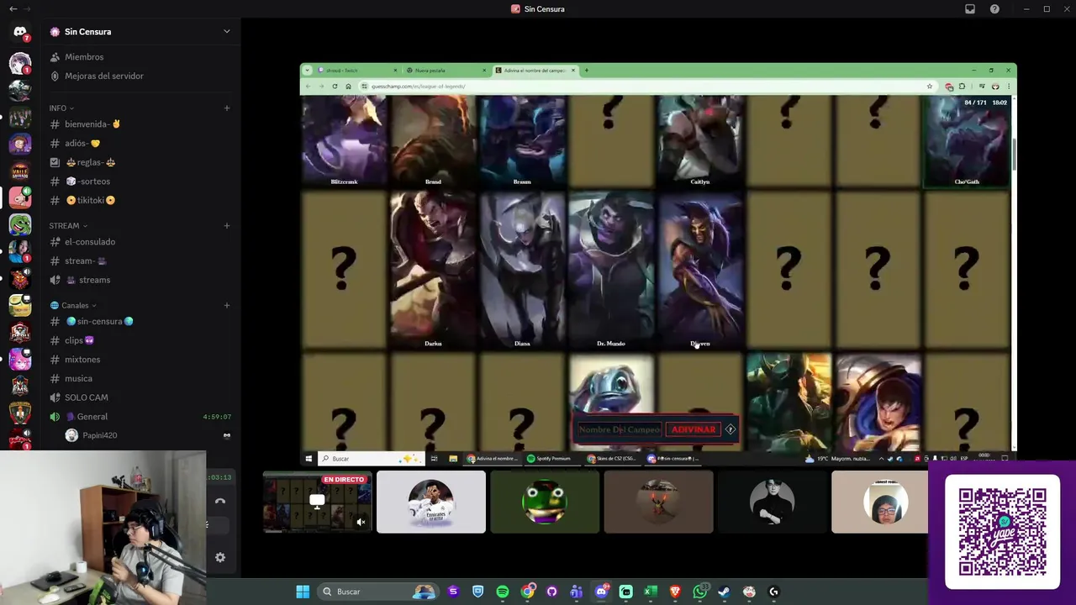This screenshot has width=1076, height=605.
Task: Go back with Discord navigation arrow
Action: (x=13, y=9)
